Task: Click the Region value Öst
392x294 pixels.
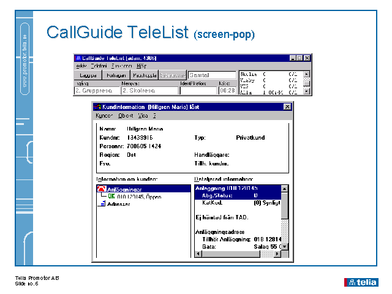Action: coord(131,155)
